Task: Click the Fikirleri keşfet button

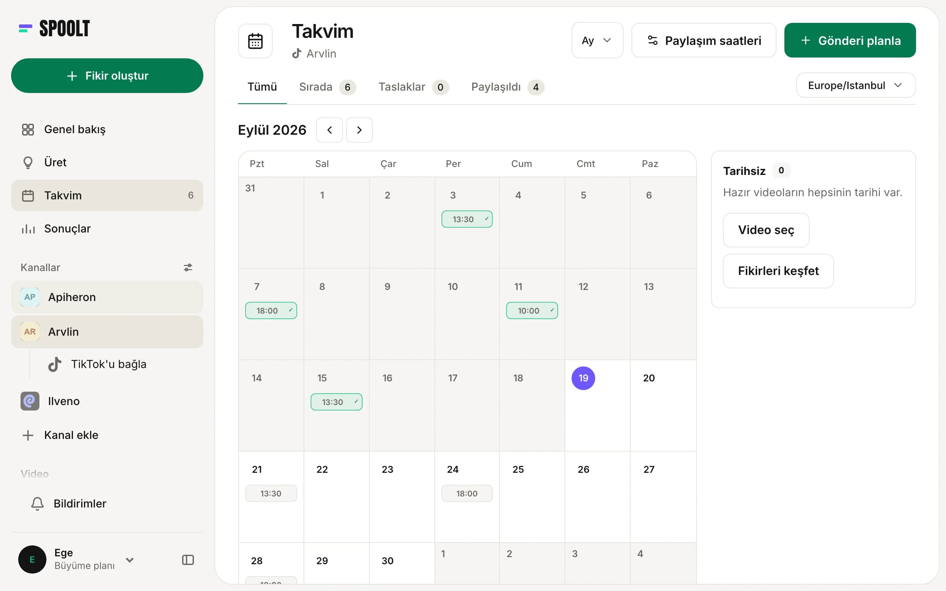Action: [x=778, y=271]
